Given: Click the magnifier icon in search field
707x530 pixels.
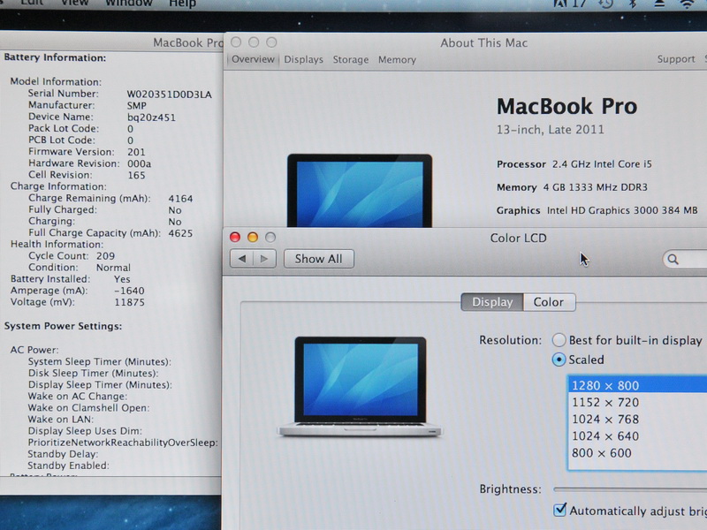Looking at the screenshot, I should [x=673, y=259].
